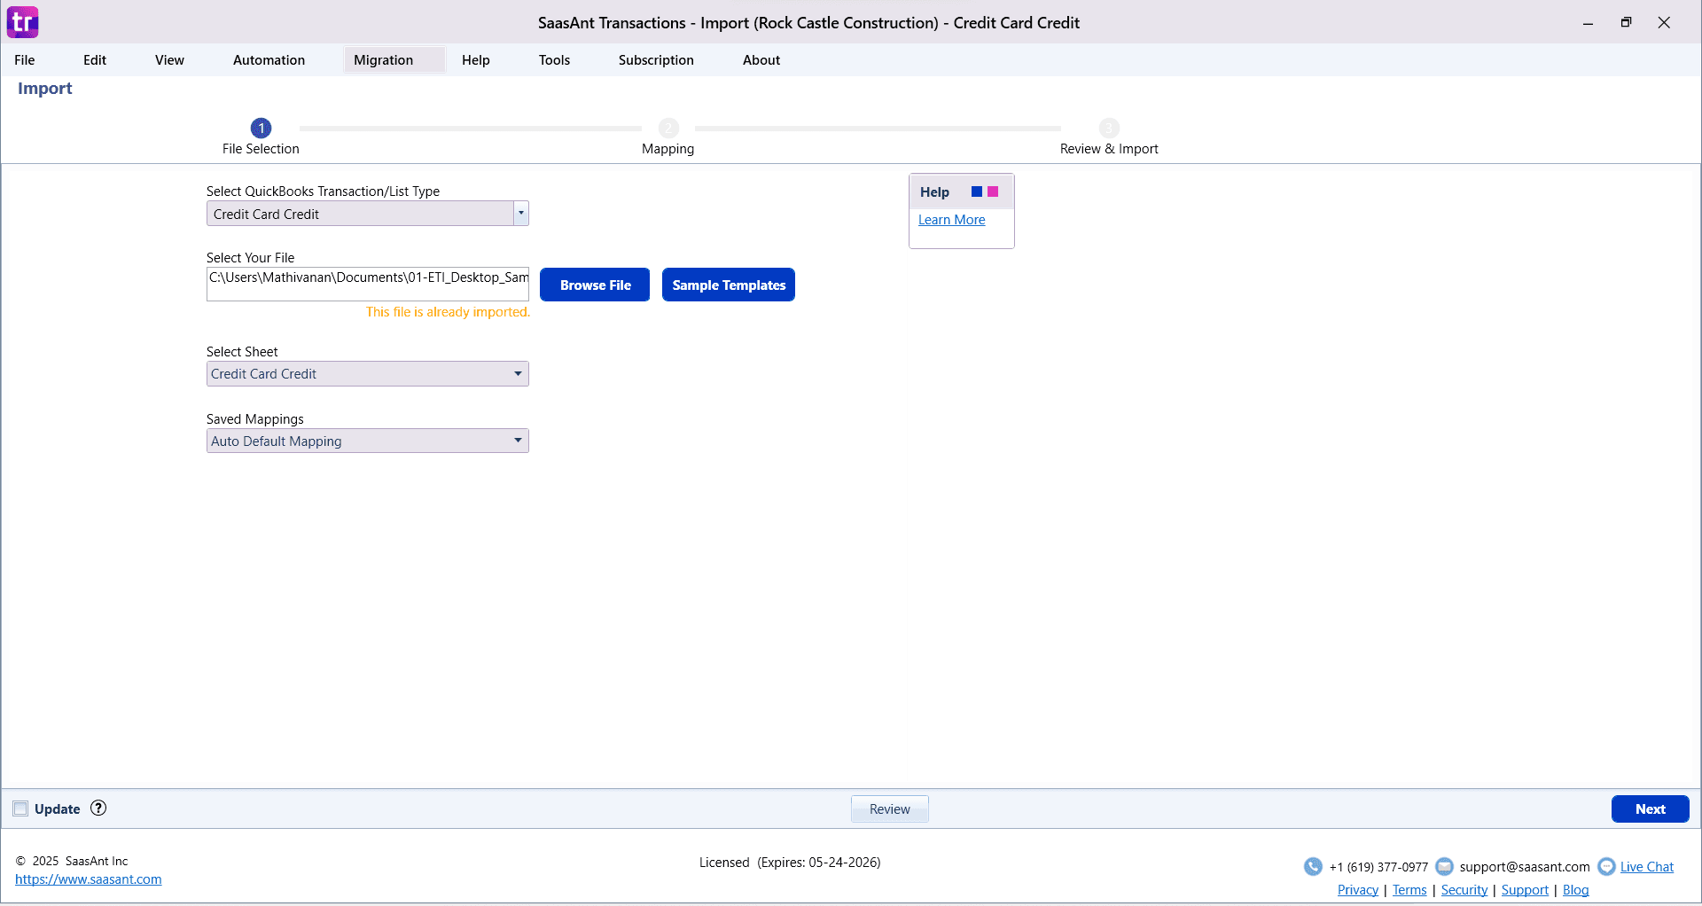Screen dimensions: 1702x906
Task: Expand the Saved Mappings dropdown
Action: 518,441
